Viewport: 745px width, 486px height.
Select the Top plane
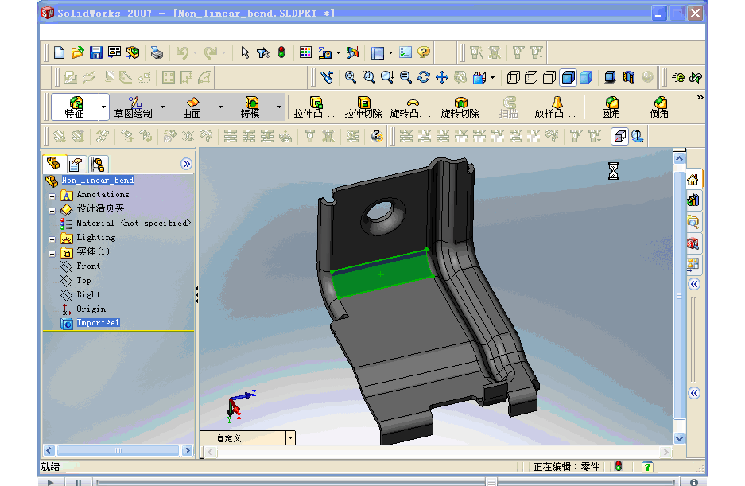83,280
